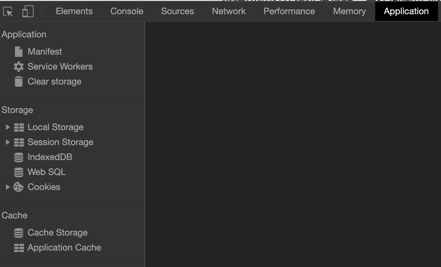Select the Session Storage label

(60, 142)
